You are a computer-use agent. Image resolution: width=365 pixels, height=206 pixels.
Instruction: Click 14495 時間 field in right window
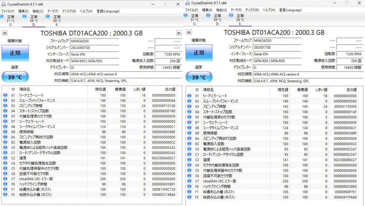coord(349,67)
